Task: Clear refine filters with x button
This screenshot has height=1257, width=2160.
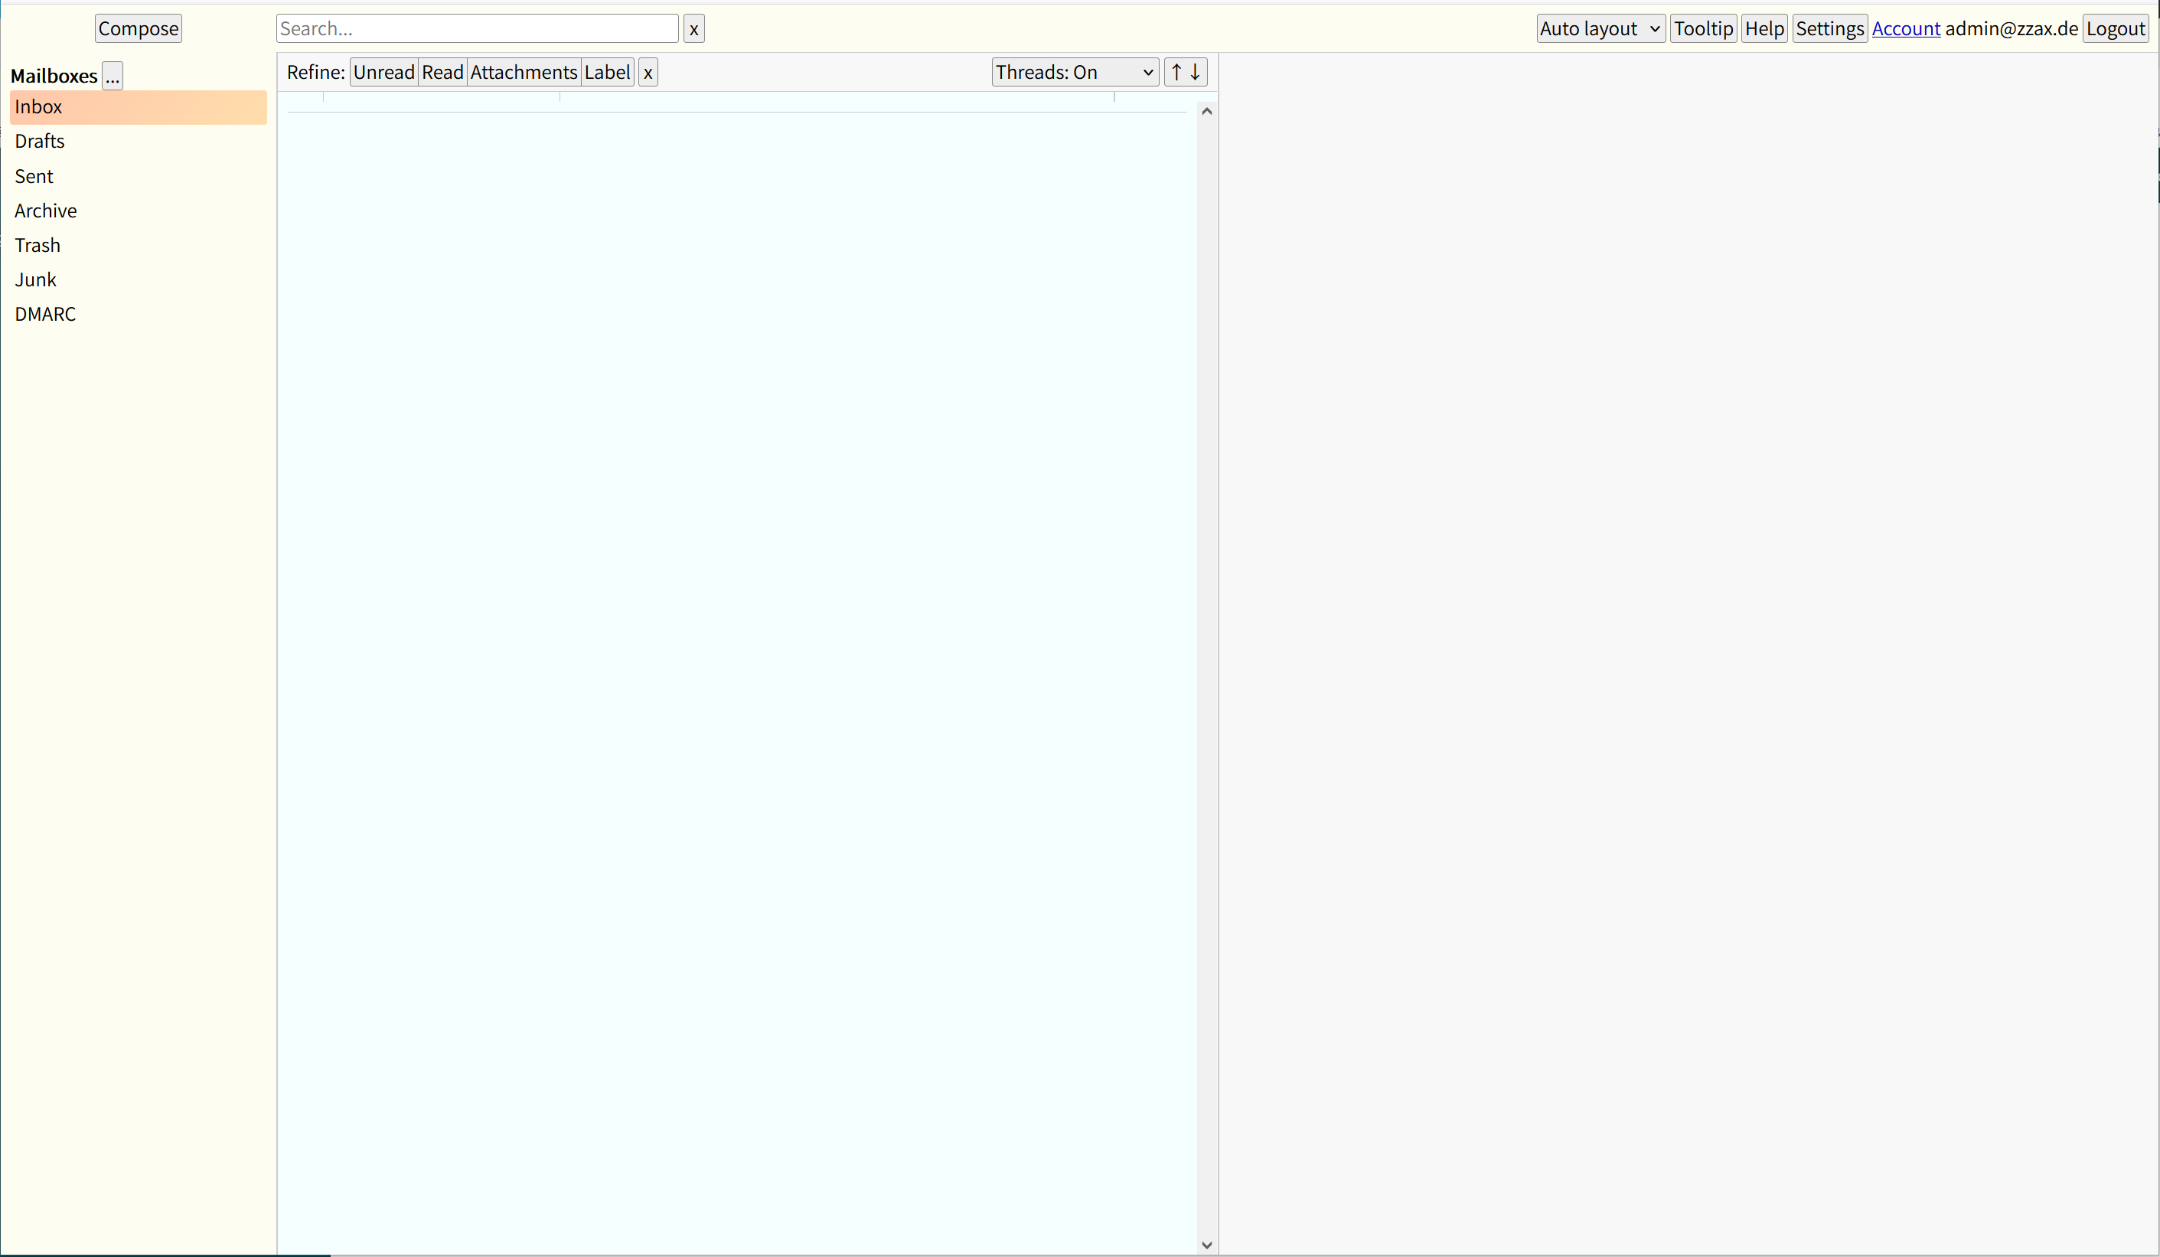Action: pyautogui.click(x=648, y=73)
